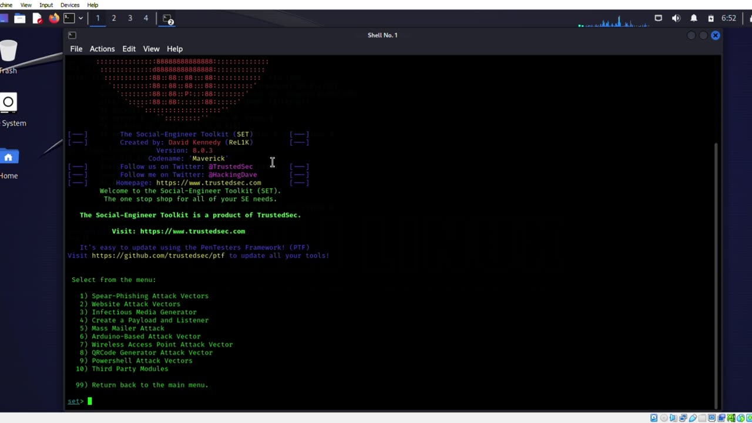752x423 pixels.
Task: Click VirtualBox network adapters status icon
Action: (683, 418)
